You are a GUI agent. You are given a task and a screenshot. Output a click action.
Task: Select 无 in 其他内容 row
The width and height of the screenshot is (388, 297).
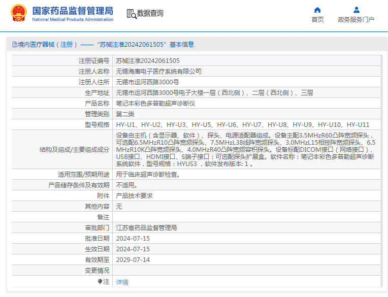pos(119,207)
